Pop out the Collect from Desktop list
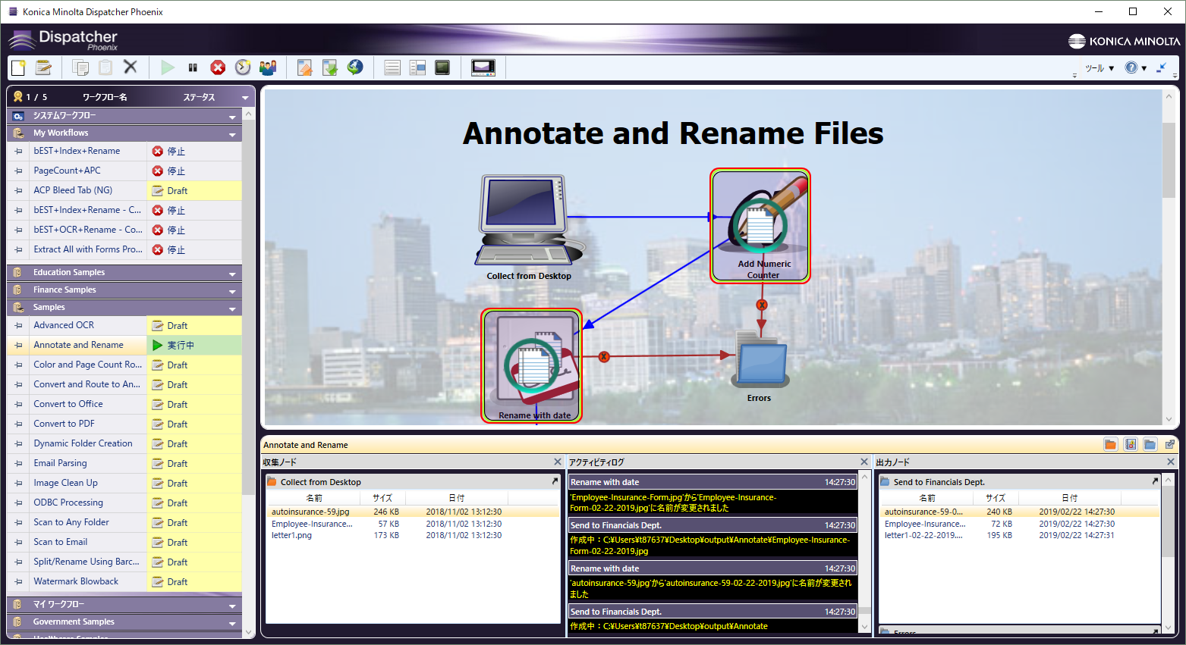Viewport: 1186px width, 645px height. pyautogui.click(x=555, y=481)
